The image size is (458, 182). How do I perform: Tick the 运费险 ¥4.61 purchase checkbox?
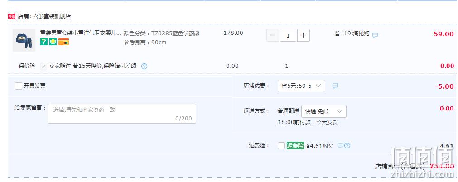click(281, 145)
